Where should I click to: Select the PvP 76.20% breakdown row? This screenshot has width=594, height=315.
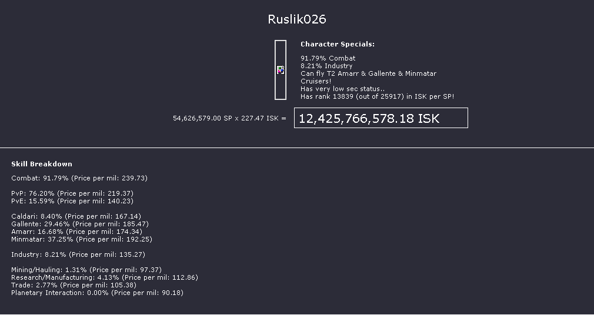tap(72, 193)
